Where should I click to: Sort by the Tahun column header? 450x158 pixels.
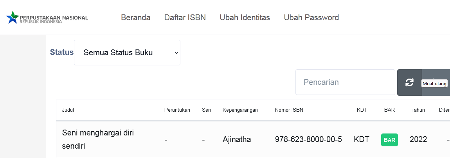tap(418, 110)
